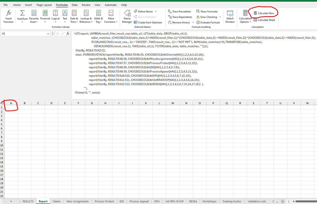Click the AutoSum sigma icon
Image resolution: width=317 pixels, height=204 pixels.
(x=23, y=13)
